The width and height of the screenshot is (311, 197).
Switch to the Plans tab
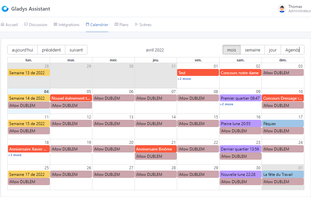[x=121, y=25]
